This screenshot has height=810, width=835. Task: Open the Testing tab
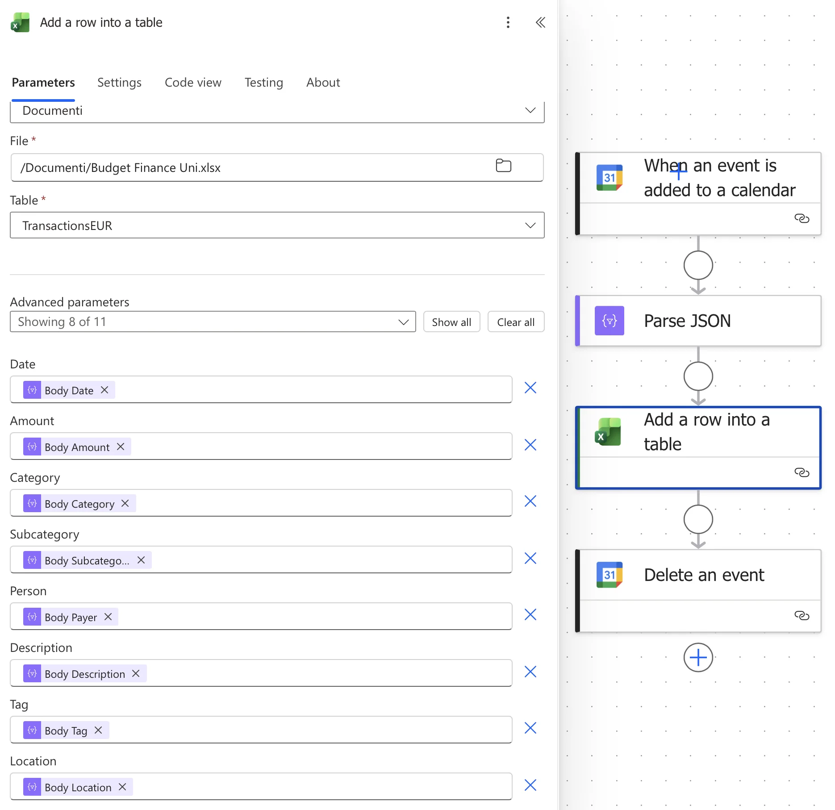point(264,83)
